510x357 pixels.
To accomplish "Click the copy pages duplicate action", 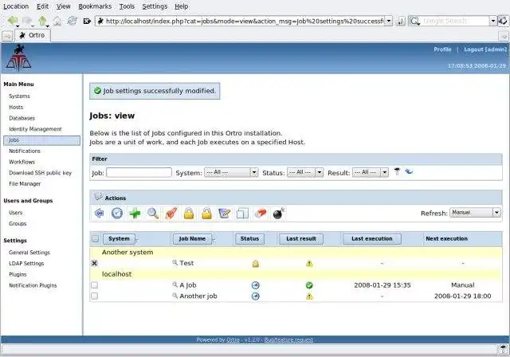I will 242,214.
